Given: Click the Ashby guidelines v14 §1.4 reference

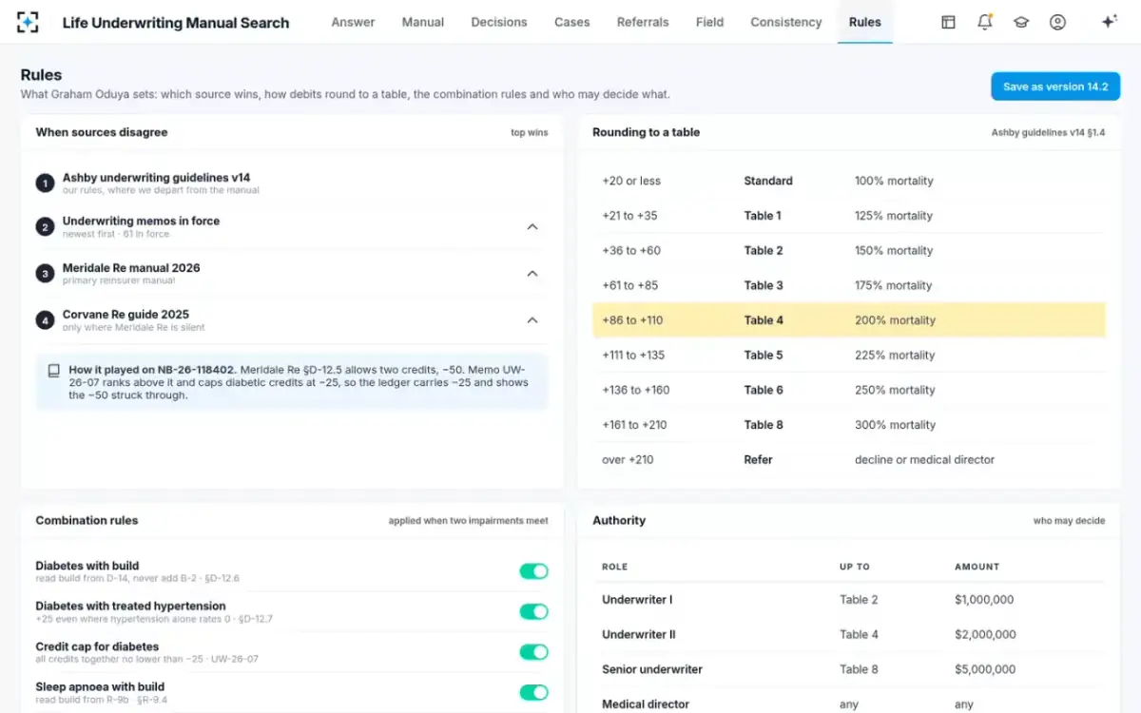Looking at the screenshot, I should click(1048, 133).
